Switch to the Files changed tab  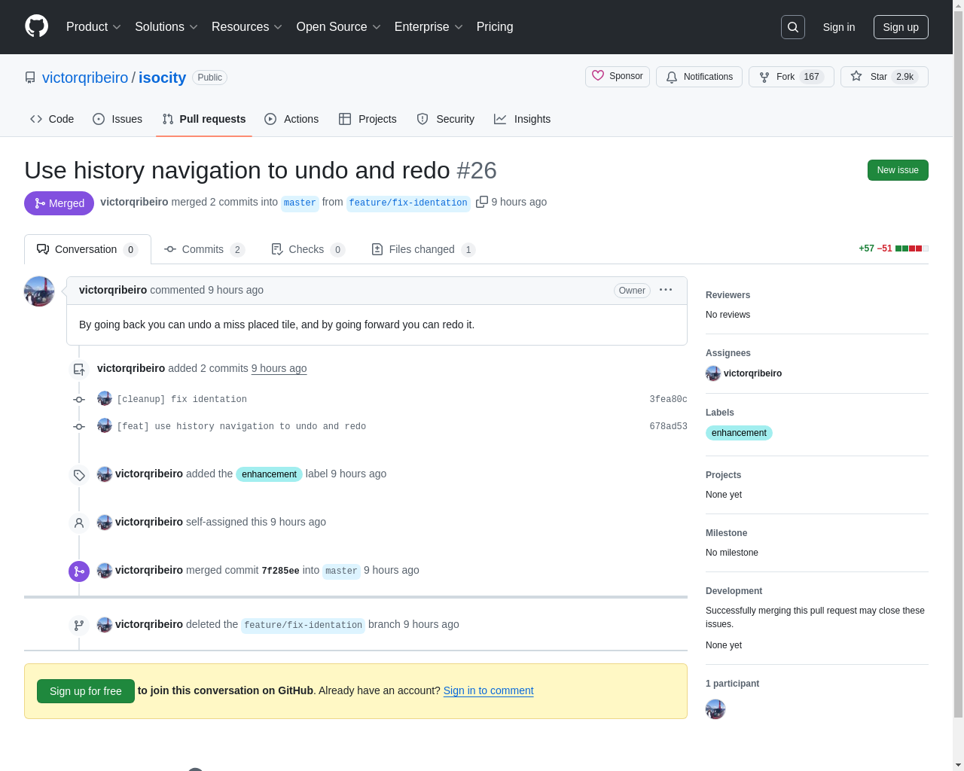[423, 249]
